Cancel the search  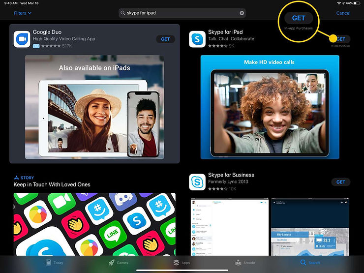coord(343,13)
